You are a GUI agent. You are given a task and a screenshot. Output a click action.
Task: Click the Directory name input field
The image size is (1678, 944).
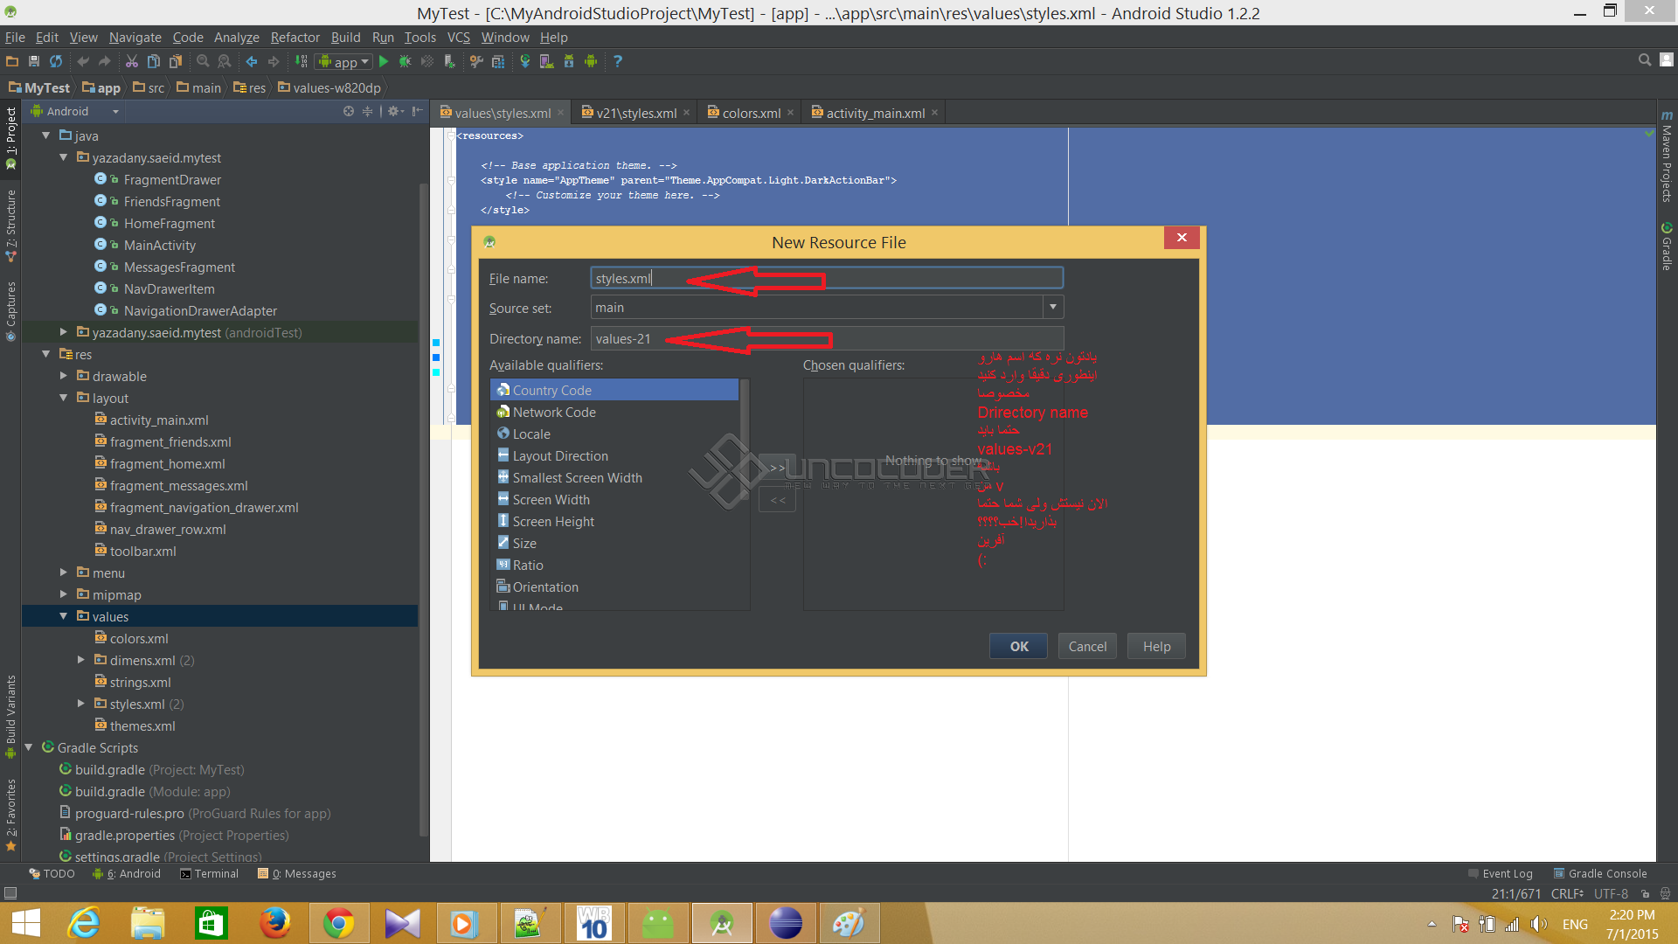click(827, 338)
